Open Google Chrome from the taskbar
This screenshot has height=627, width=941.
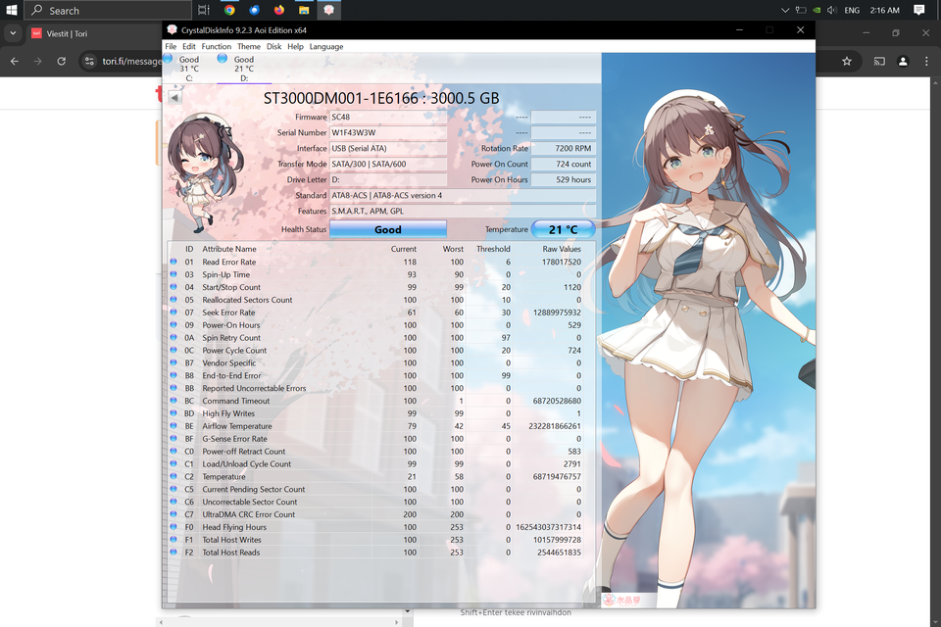(229, 10)
